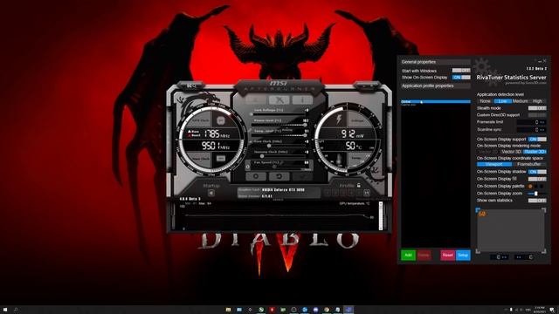Click the Afterburner reset arrow button
Screen dimensions: 559x314
(279, 176)
